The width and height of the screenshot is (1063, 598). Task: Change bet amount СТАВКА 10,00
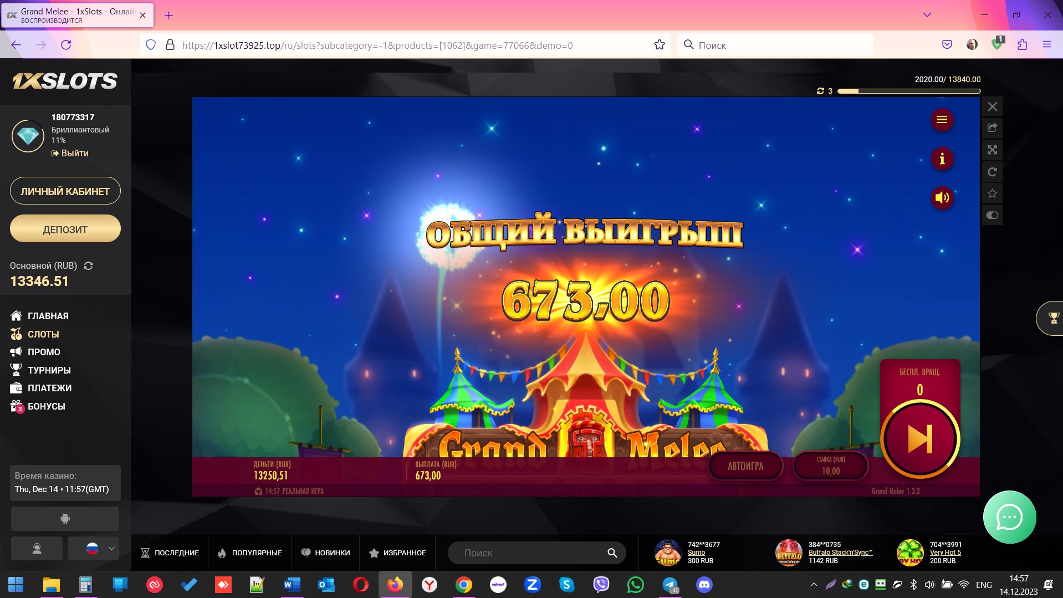(830, 466)
